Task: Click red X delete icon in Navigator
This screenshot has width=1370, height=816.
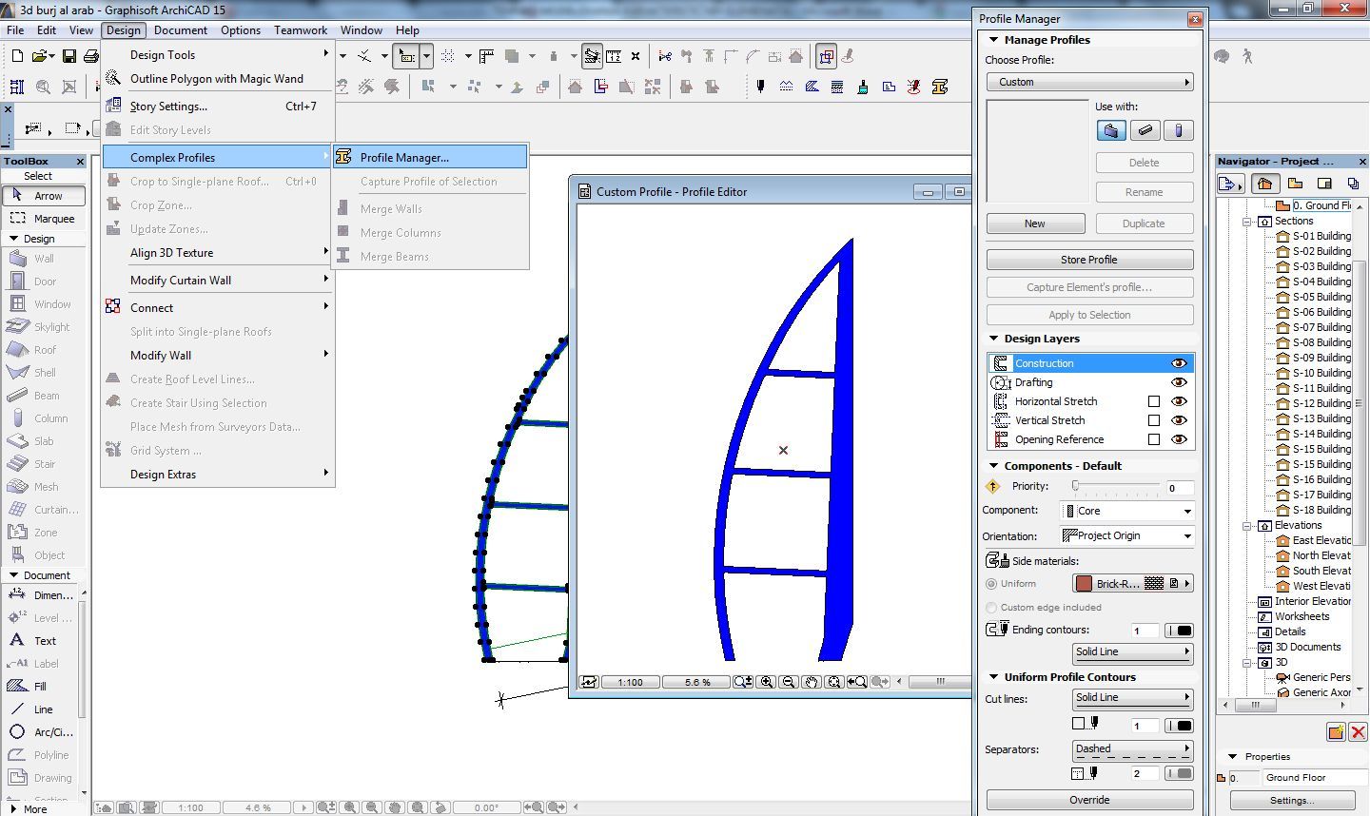Action: [x=1358, y=731]
